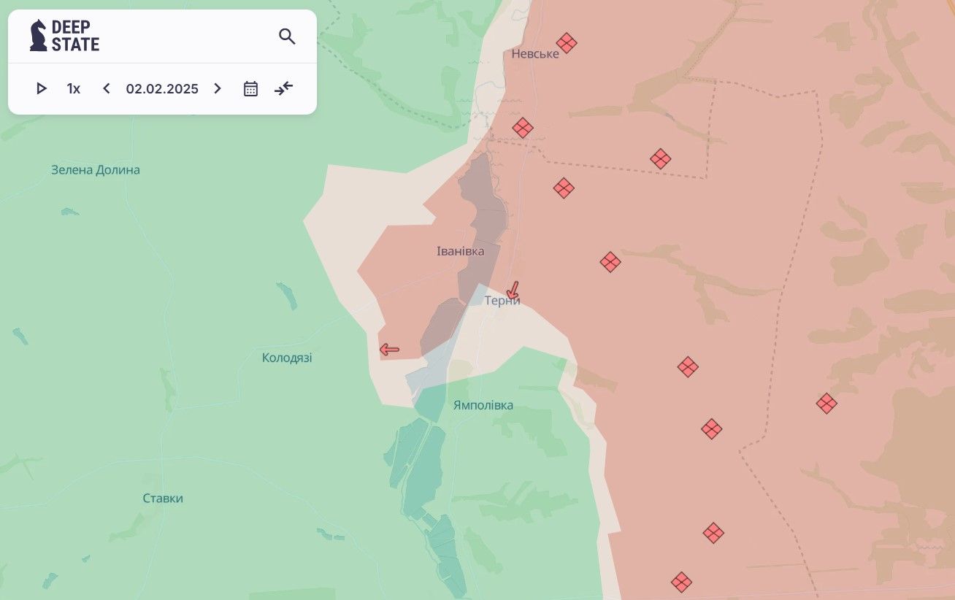Select the diamond marker beside Невське

pyautogui.click(x=566, y=43)
